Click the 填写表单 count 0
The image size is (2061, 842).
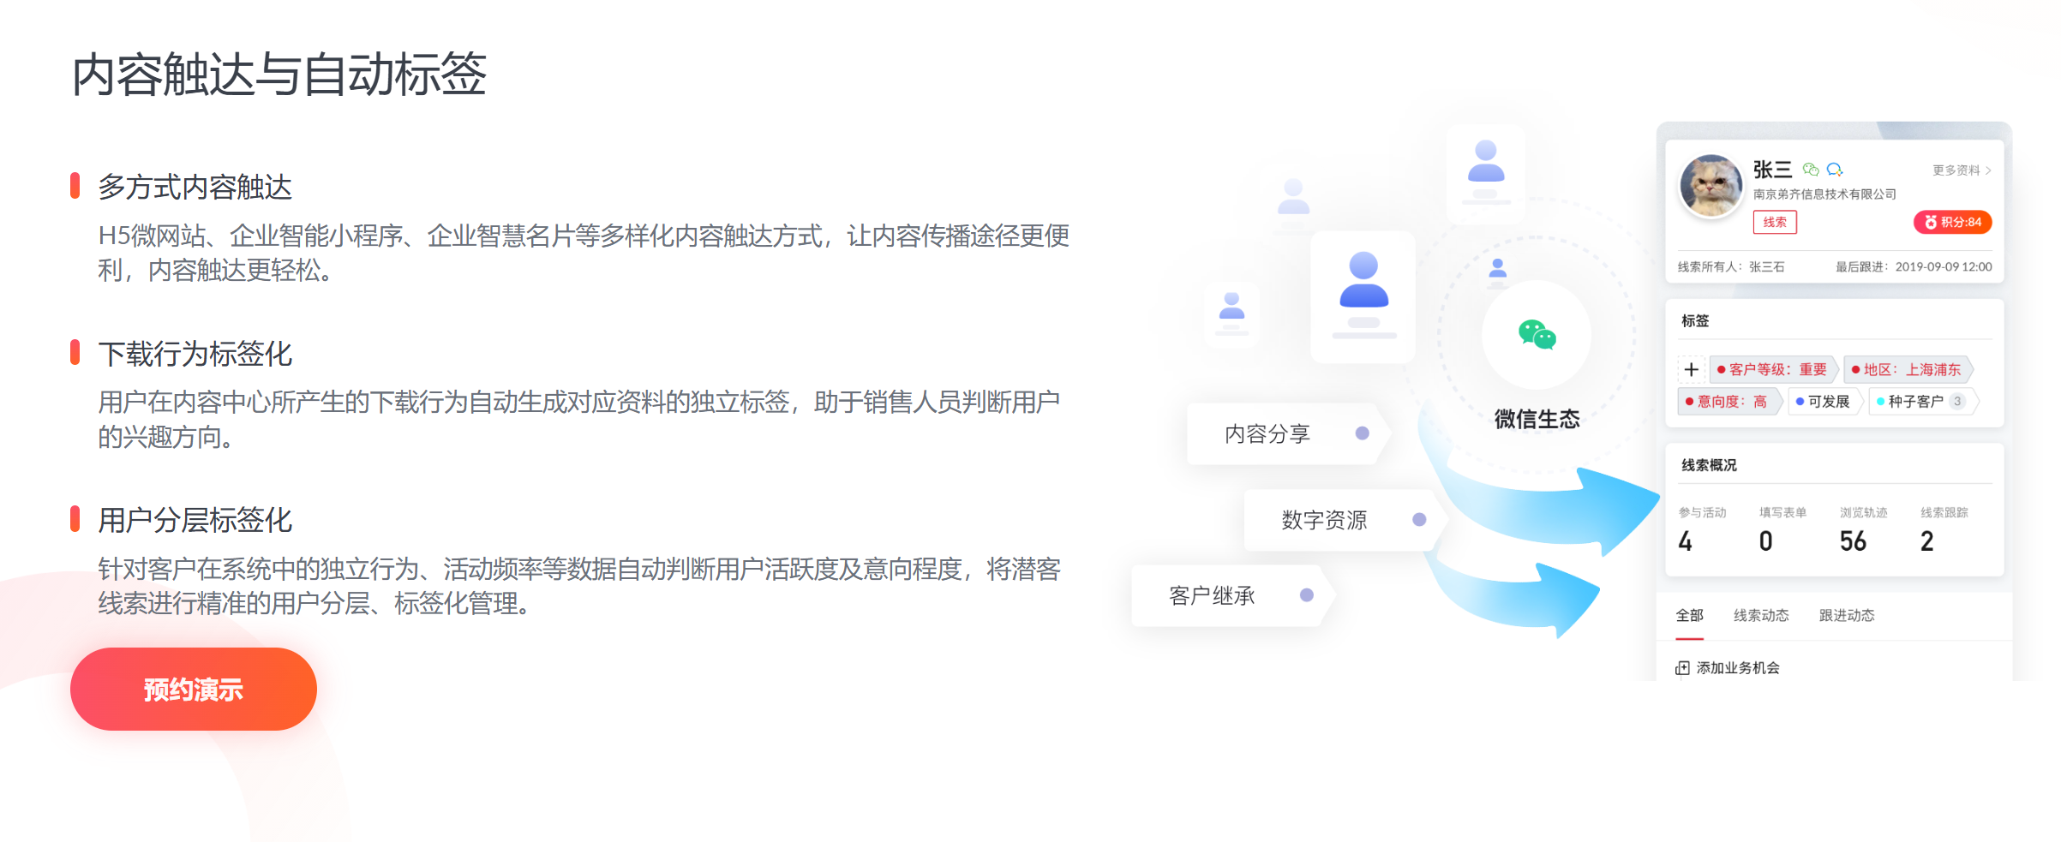coord(1765,541)
